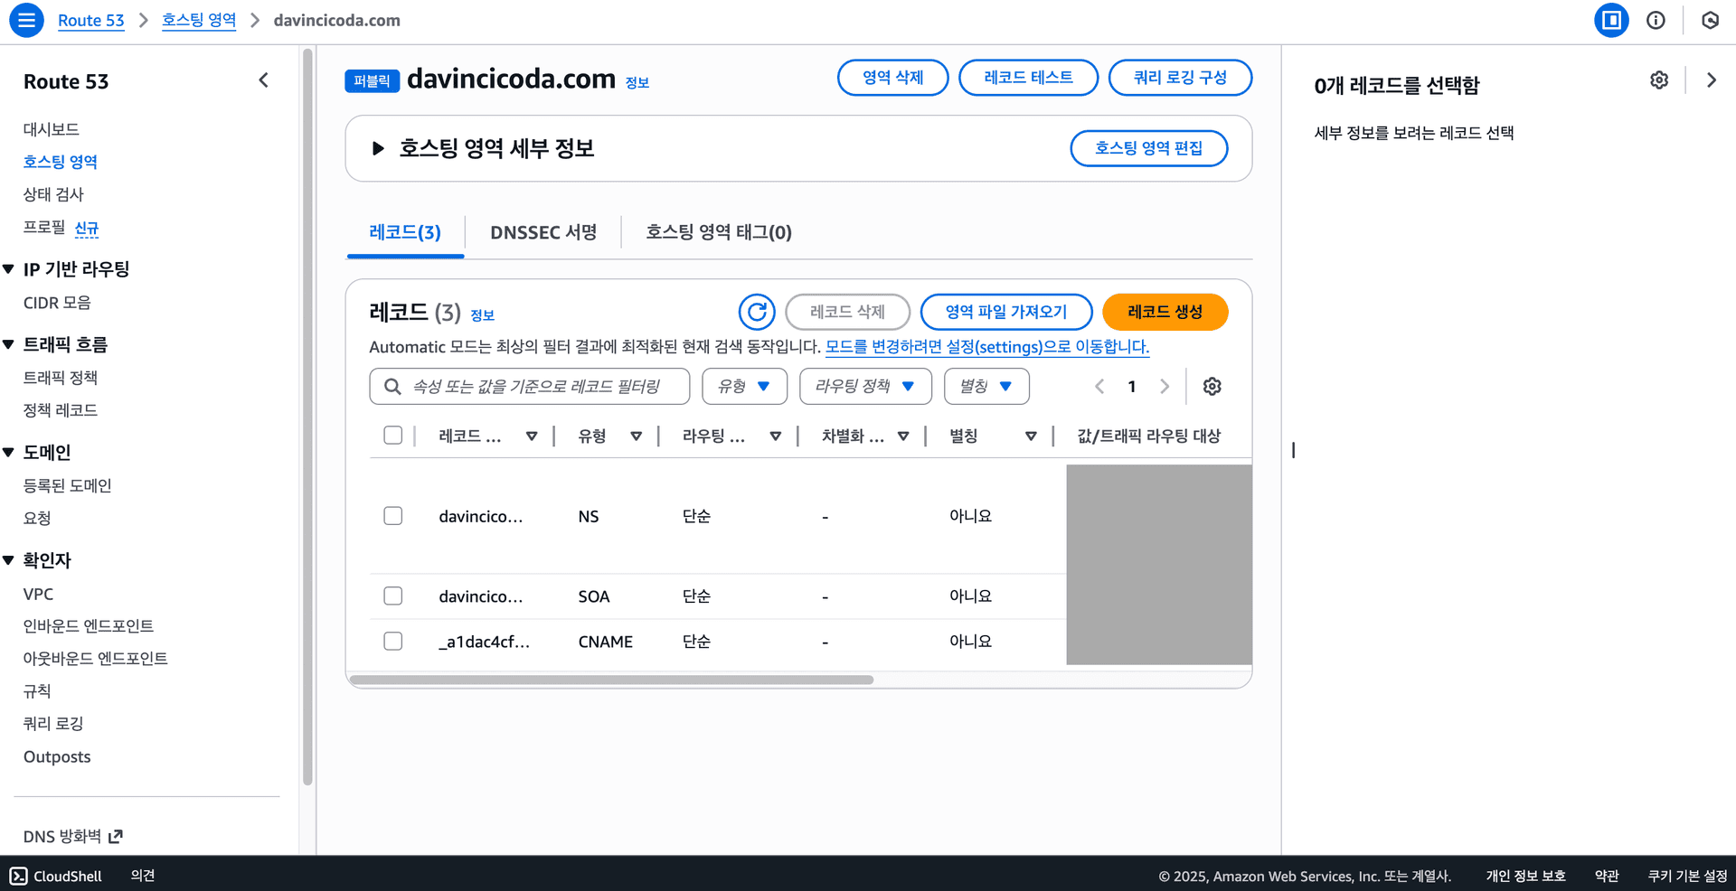Click the record filter search field
This screenshot has height=891, width=1736.
tap(529, 386)
